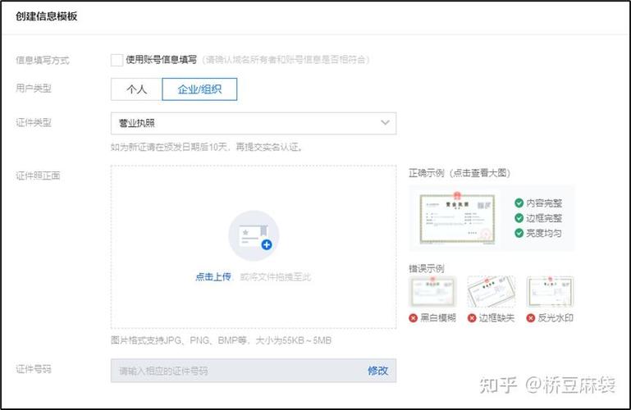View the 反光水印 error example thumbnail
This screenshot has width=631, height=410.
[549, 292]
